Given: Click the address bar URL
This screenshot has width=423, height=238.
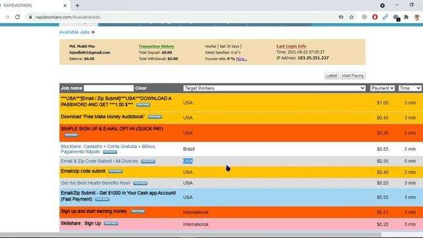Looking at the screenshot, I should click(67, 17).
